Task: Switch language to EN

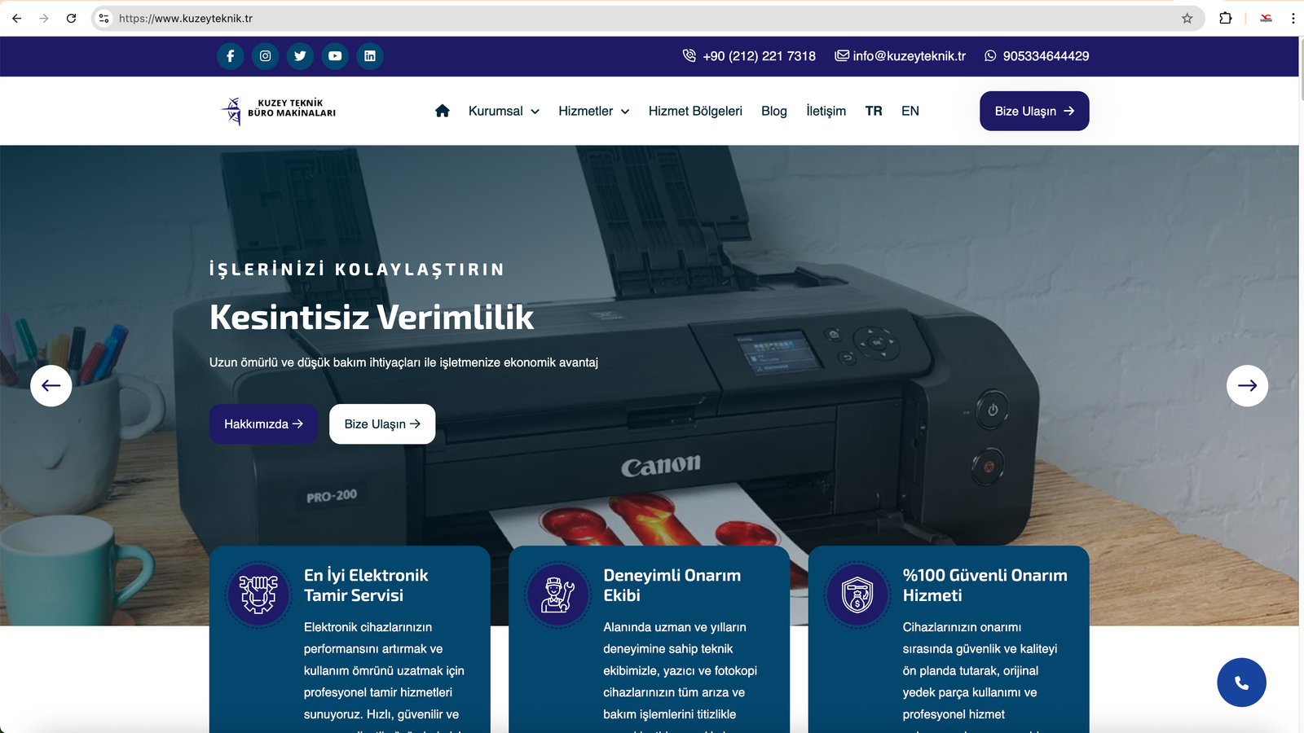Action: [910, 111]
